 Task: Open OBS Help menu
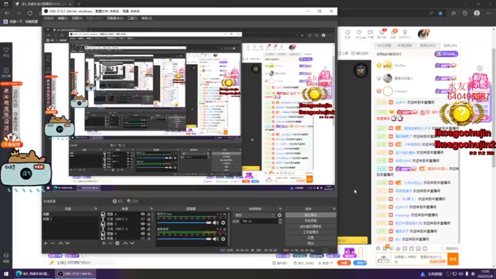pyautogui.click(x=147, y=19)
